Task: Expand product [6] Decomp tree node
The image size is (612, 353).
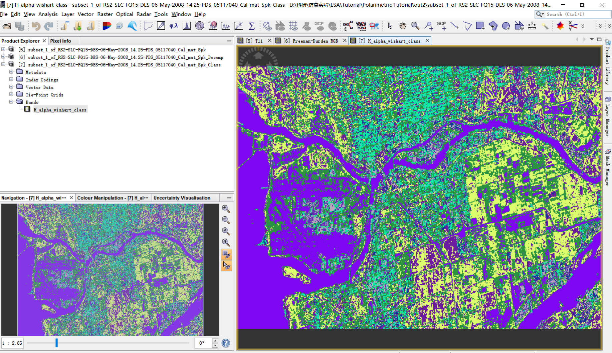Action: pos(3,57)
